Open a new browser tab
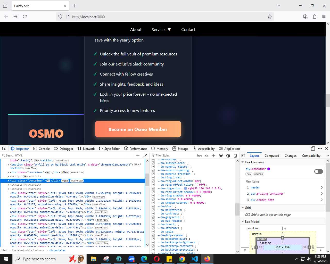 coord(75,6)
